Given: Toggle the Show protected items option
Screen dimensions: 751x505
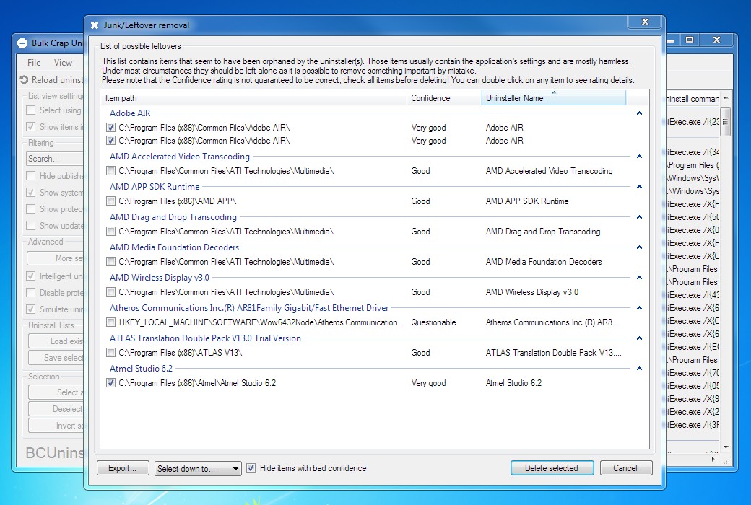Looking at the screenshot, I should coord(31,209).
